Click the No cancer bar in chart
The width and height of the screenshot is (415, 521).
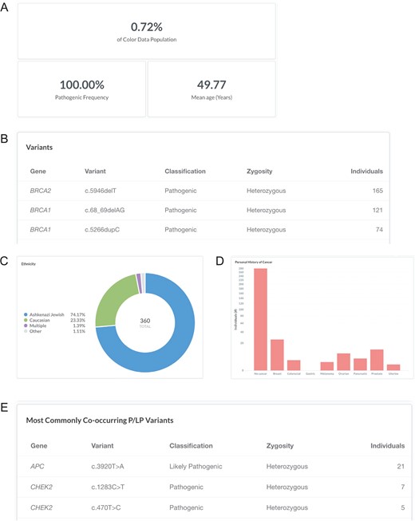tap(260, 319)
